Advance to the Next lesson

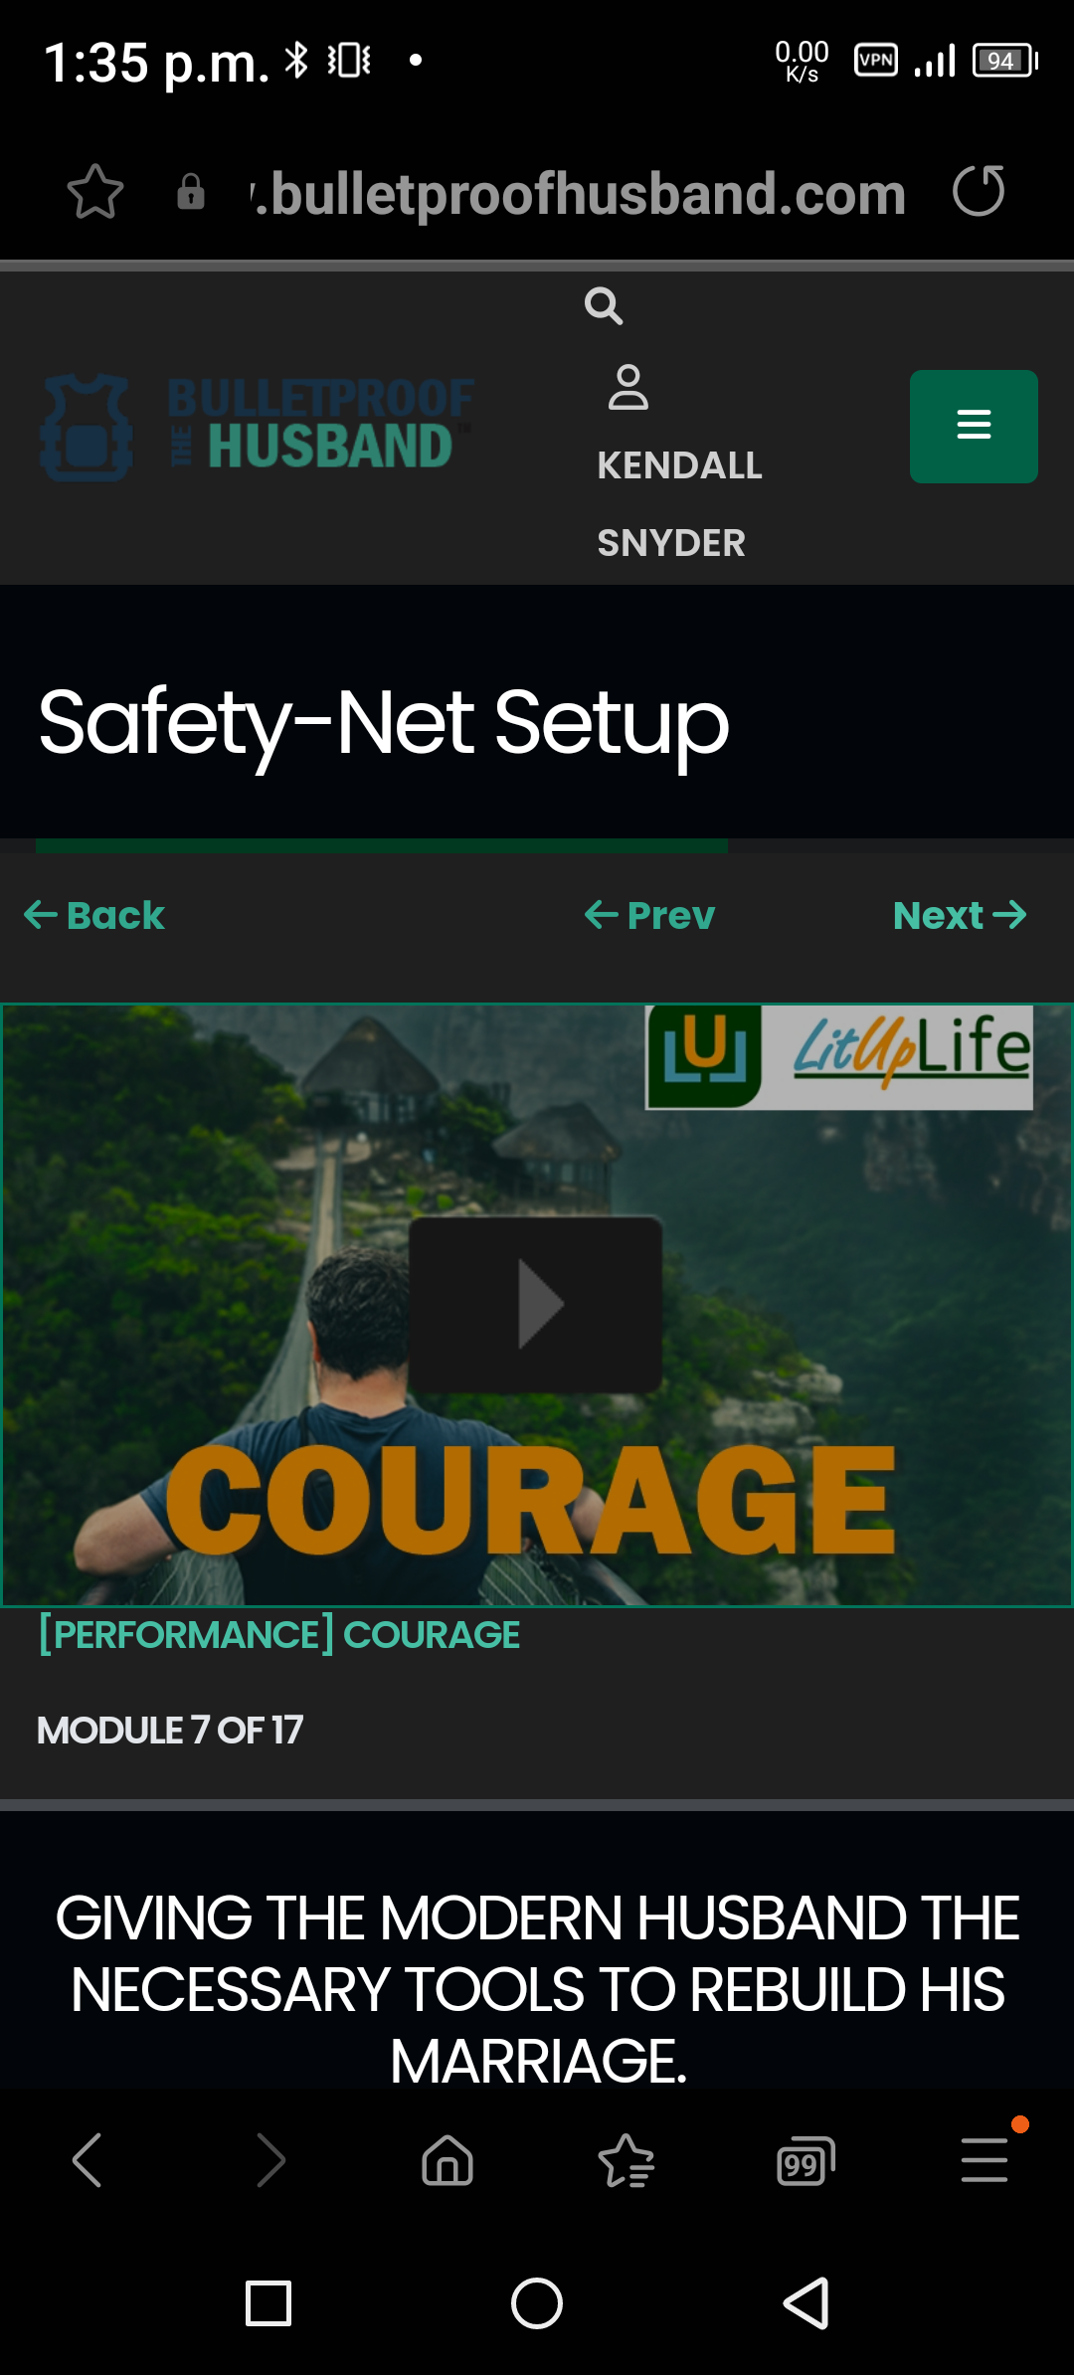[x=960, y=915]
